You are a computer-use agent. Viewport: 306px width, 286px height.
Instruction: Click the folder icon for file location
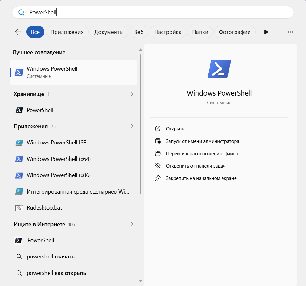click(x=158, y=153)
